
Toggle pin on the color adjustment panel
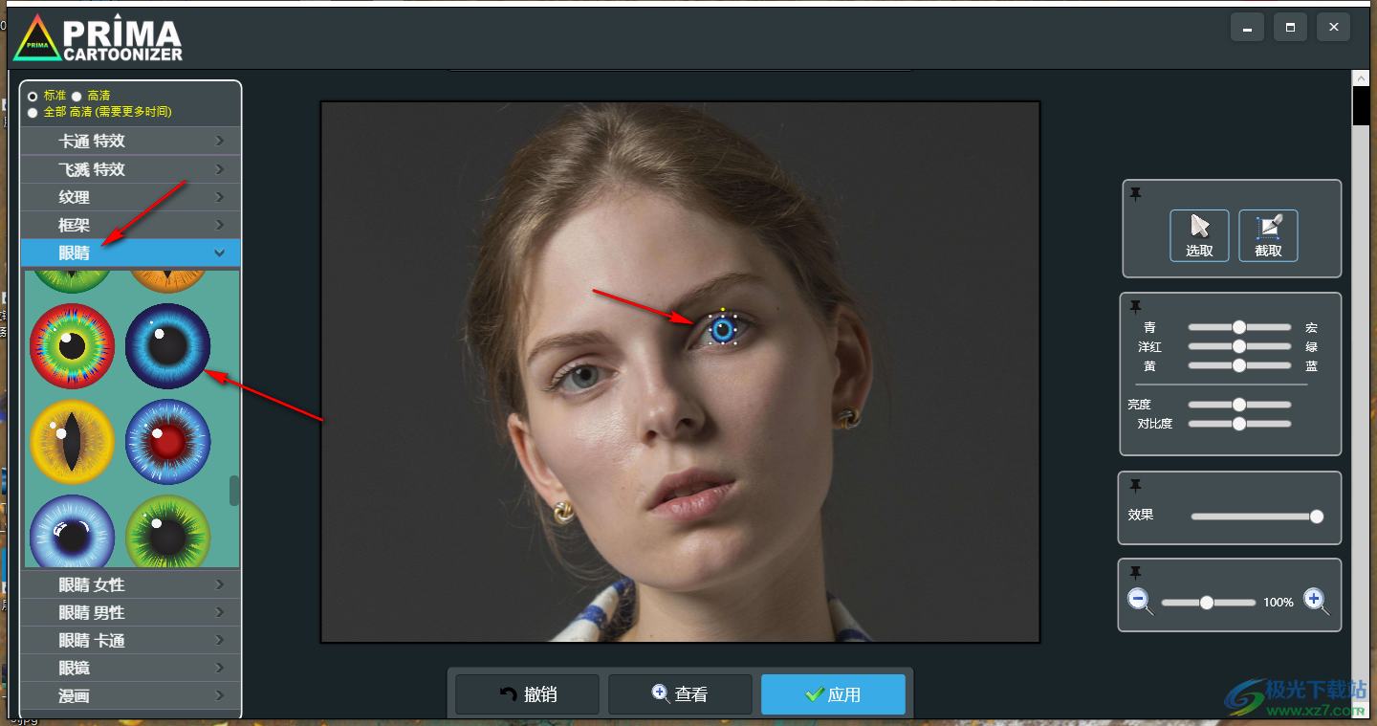pos(1135,306)
